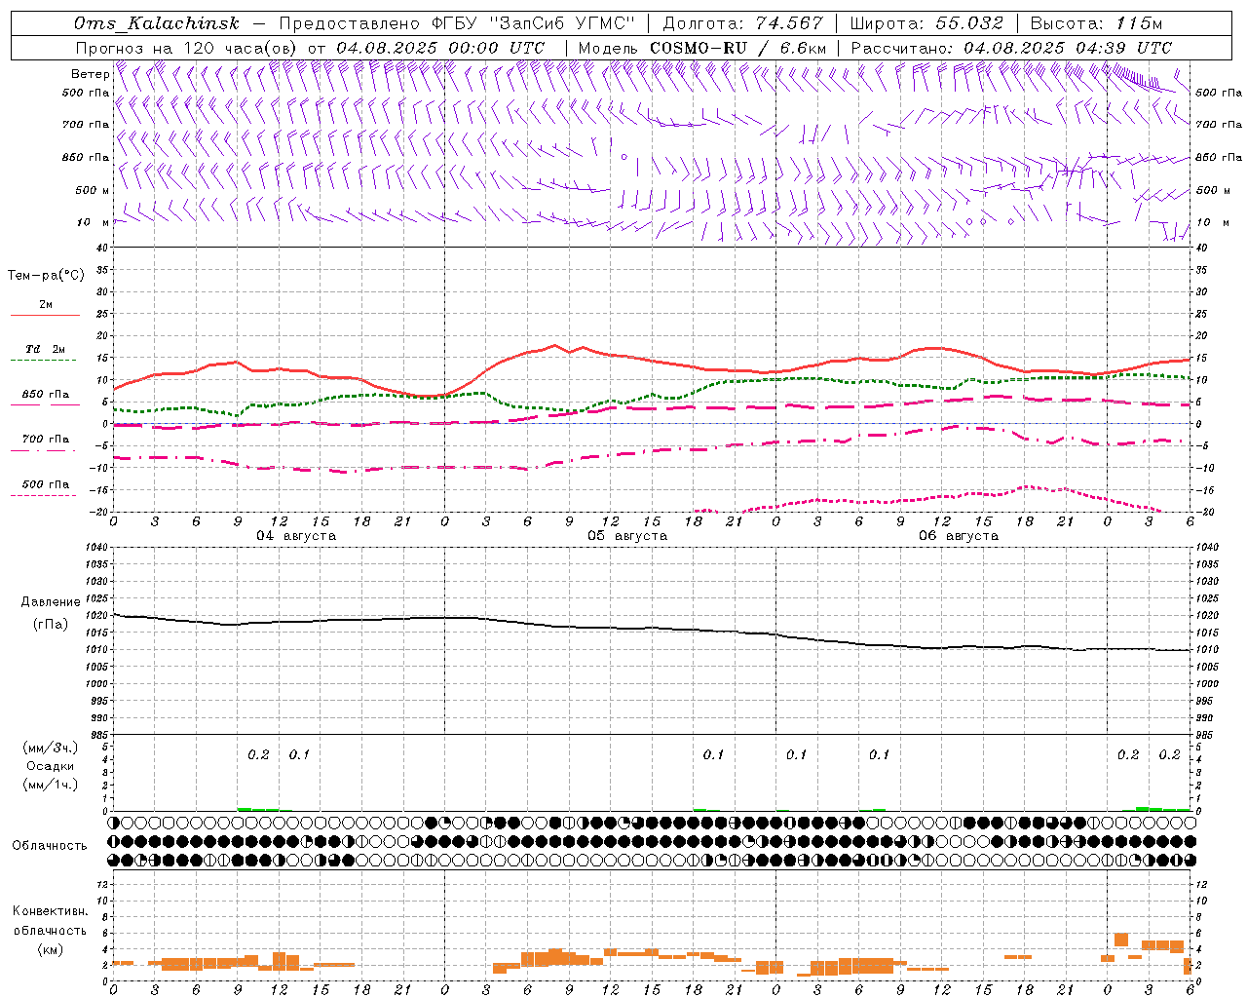1247x998 pixels.
Task: Click the station name Oms_Kalachinsk
Action: click(x=156, y=23)
